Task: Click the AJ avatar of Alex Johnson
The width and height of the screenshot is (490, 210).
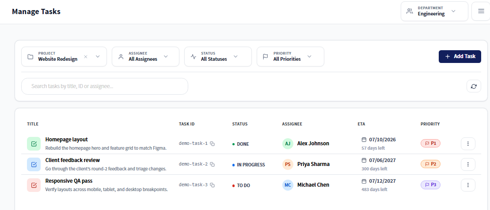Action: (x=288, y=144)
